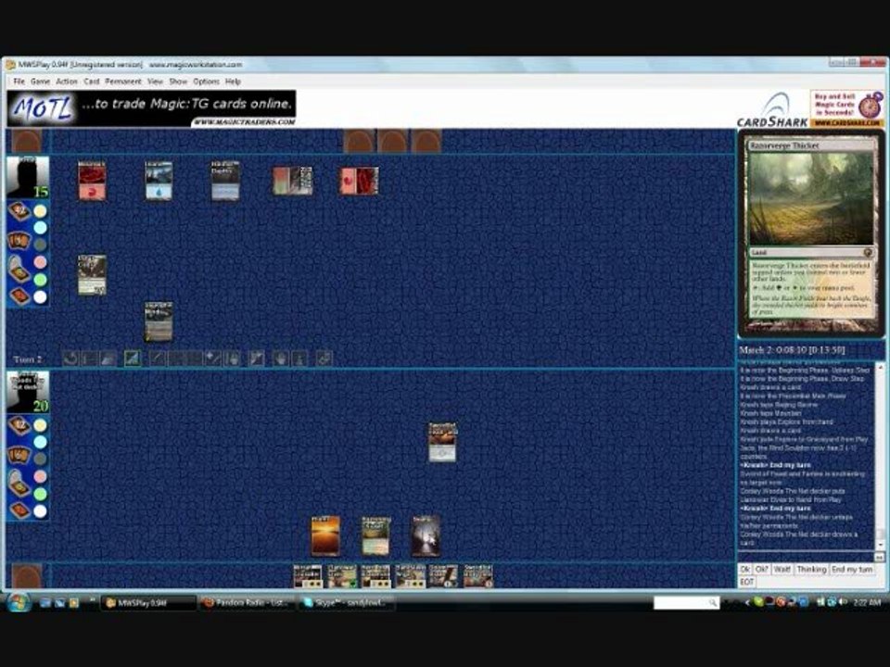Open the opponent's graveyard icon
Viewport: 890px width, 667px height.
(19, 269)
